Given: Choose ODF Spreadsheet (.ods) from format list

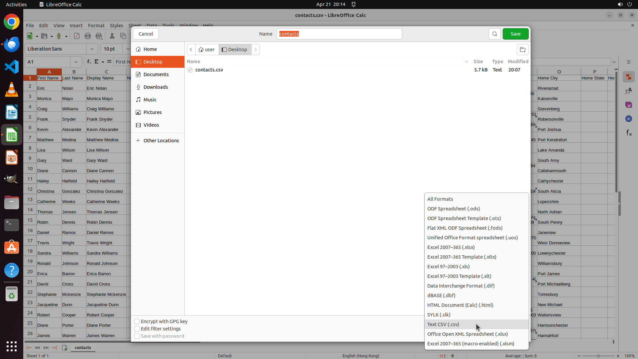Looking at the screenshot, I should (x=453, y=209).
